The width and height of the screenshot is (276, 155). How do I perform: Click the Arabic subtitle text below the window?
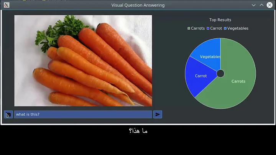(138, 131)
